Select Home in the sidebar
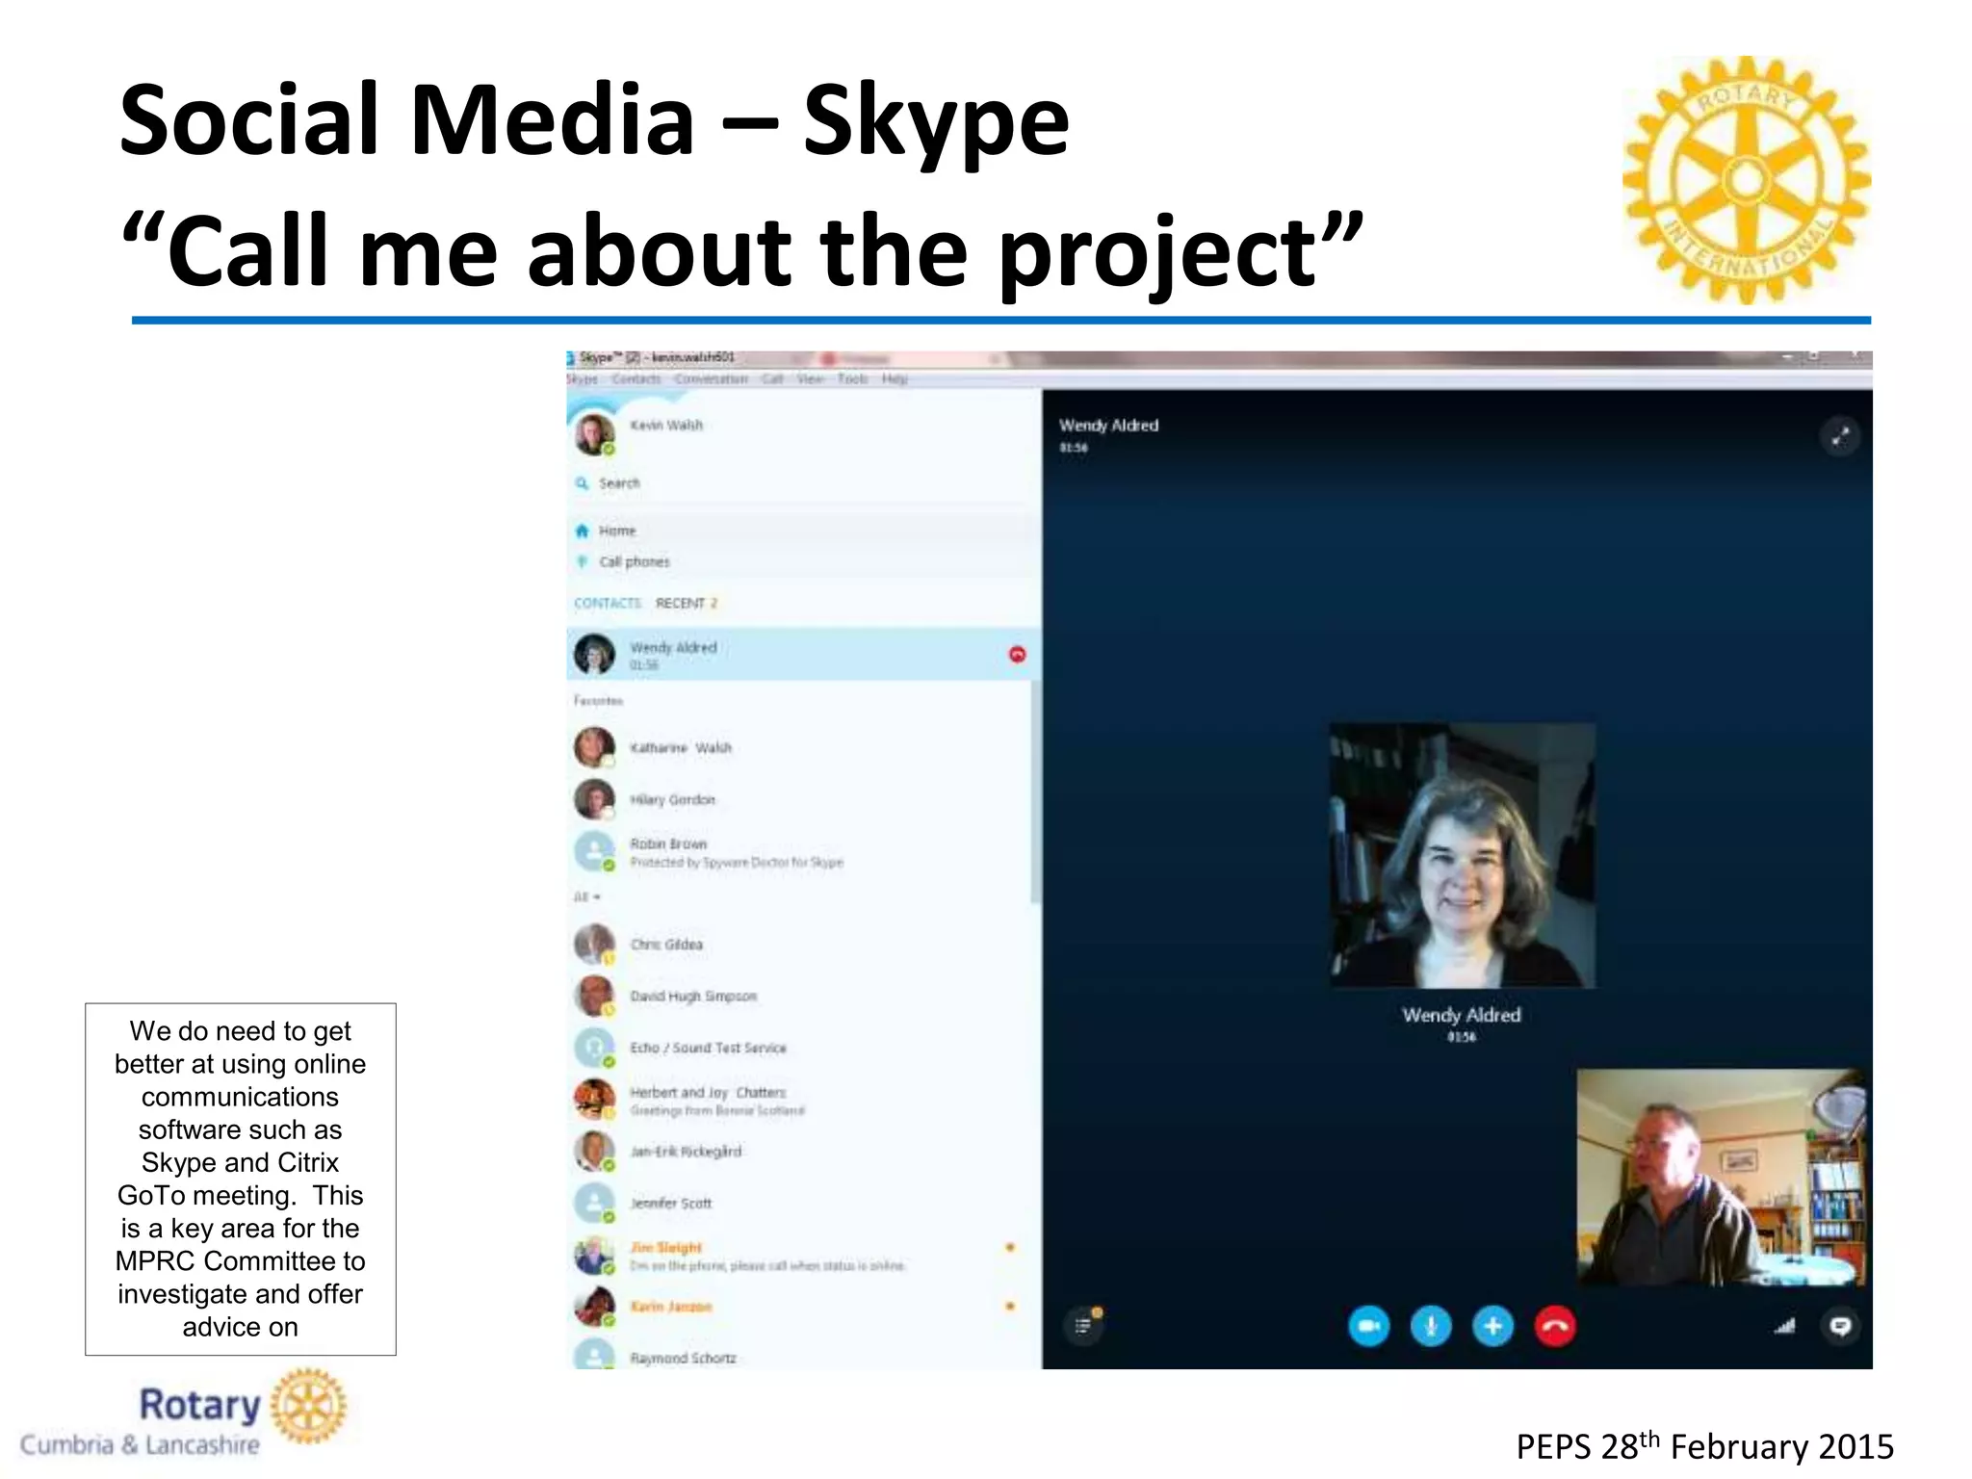The image size is (1972, 1479). [x=804, y=531]
